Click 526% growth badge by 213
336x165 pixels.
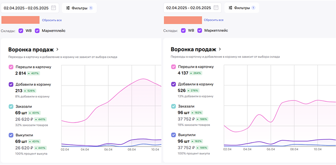pos(30,91)
